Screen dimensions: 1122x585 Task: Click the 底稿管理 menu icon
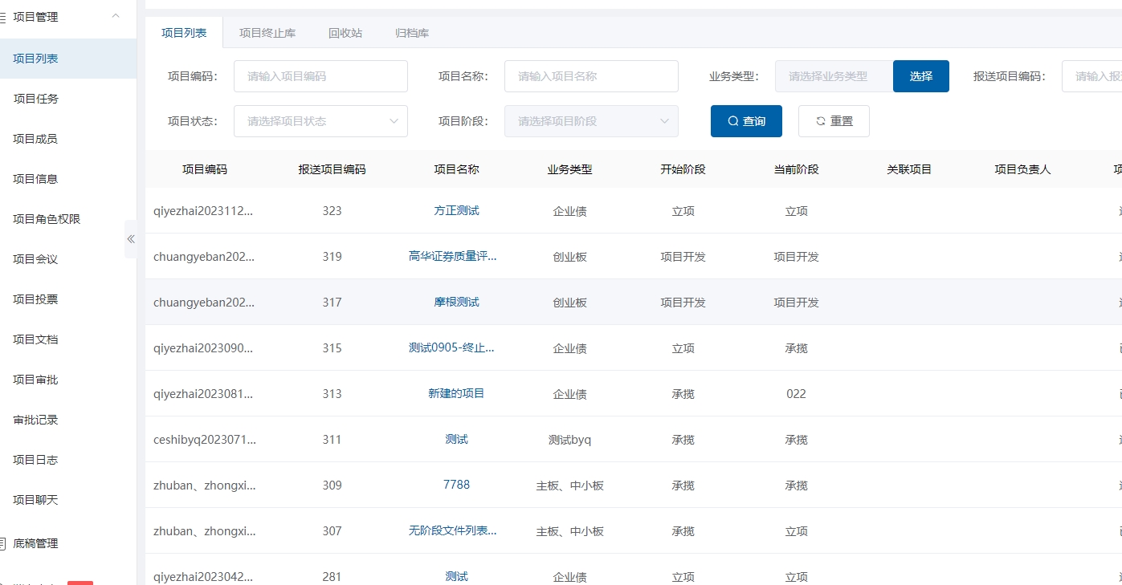pyautogui.click(x=2, y=543)
